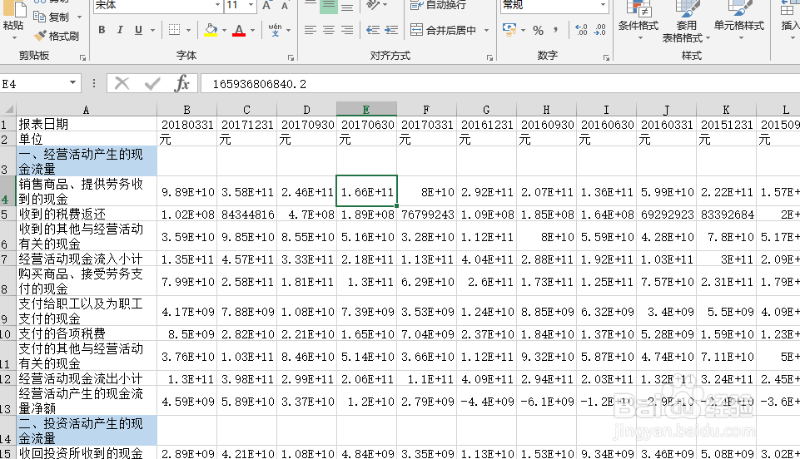Viewport: 800px width, 459px height.
Task: Select column A header
Action: pos(87,110)
